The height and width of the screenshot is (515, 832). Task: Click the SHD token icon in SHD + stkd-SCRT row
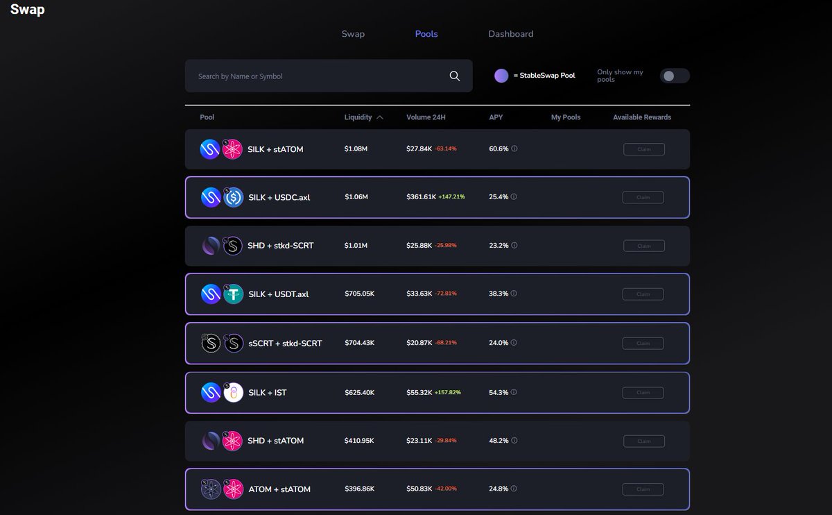click(211, 246)
